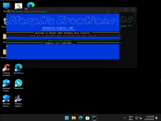The width and height of the screenshot is (161, 121).
Task: Open Microsoft Store from the taskbar
Action: [88, 118]
